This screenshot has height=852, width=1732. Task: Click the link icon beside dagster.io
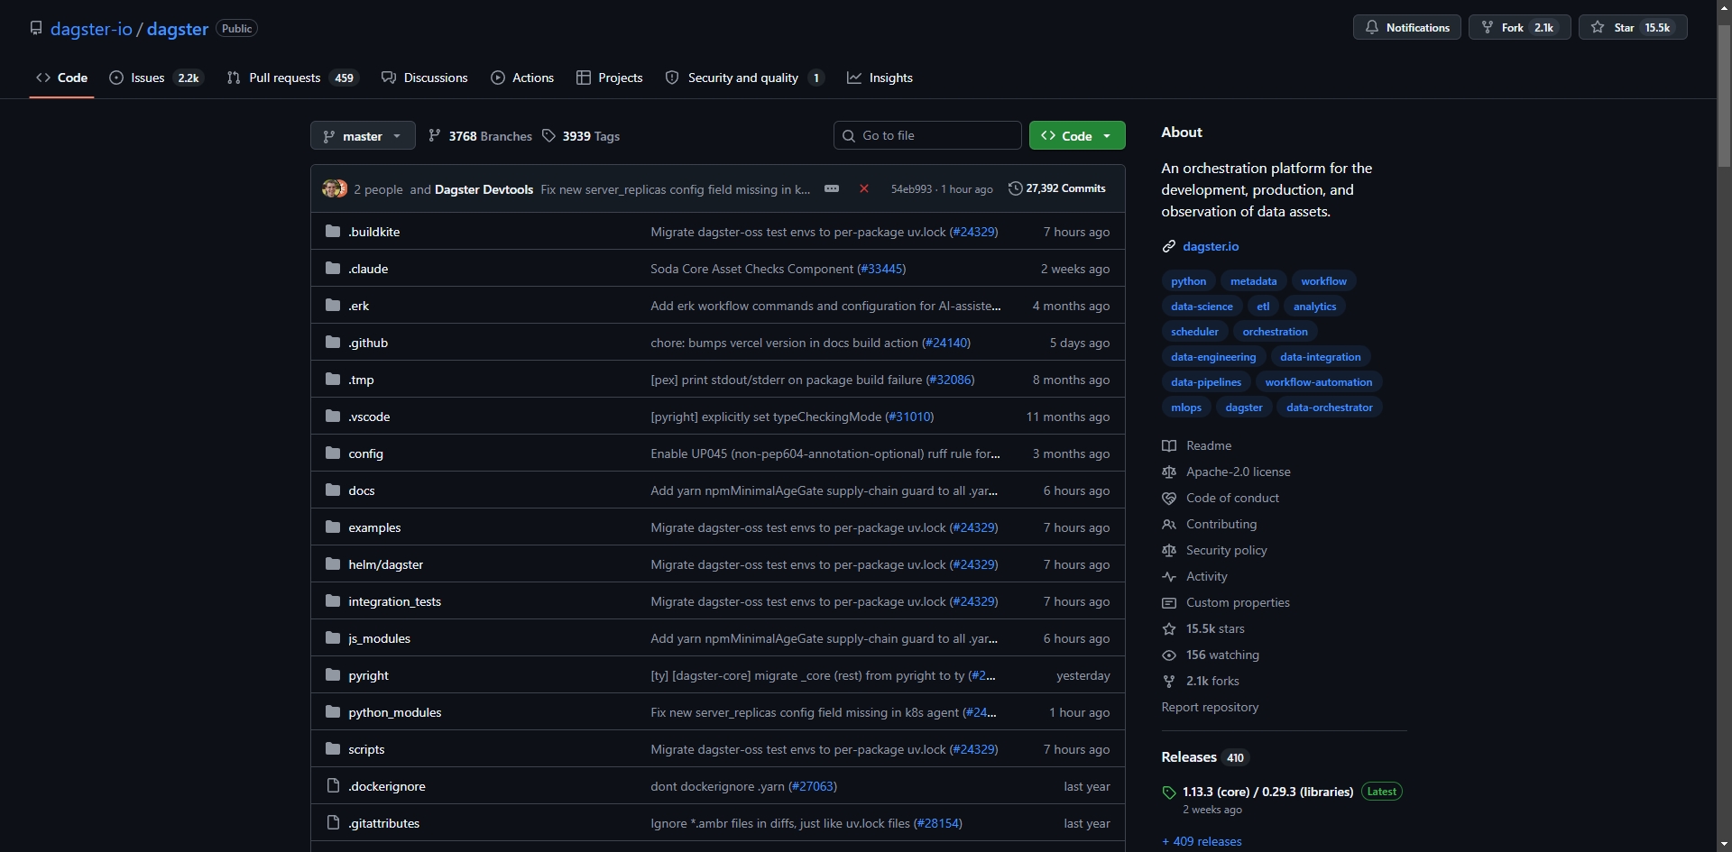click(x=1169, y=246)
